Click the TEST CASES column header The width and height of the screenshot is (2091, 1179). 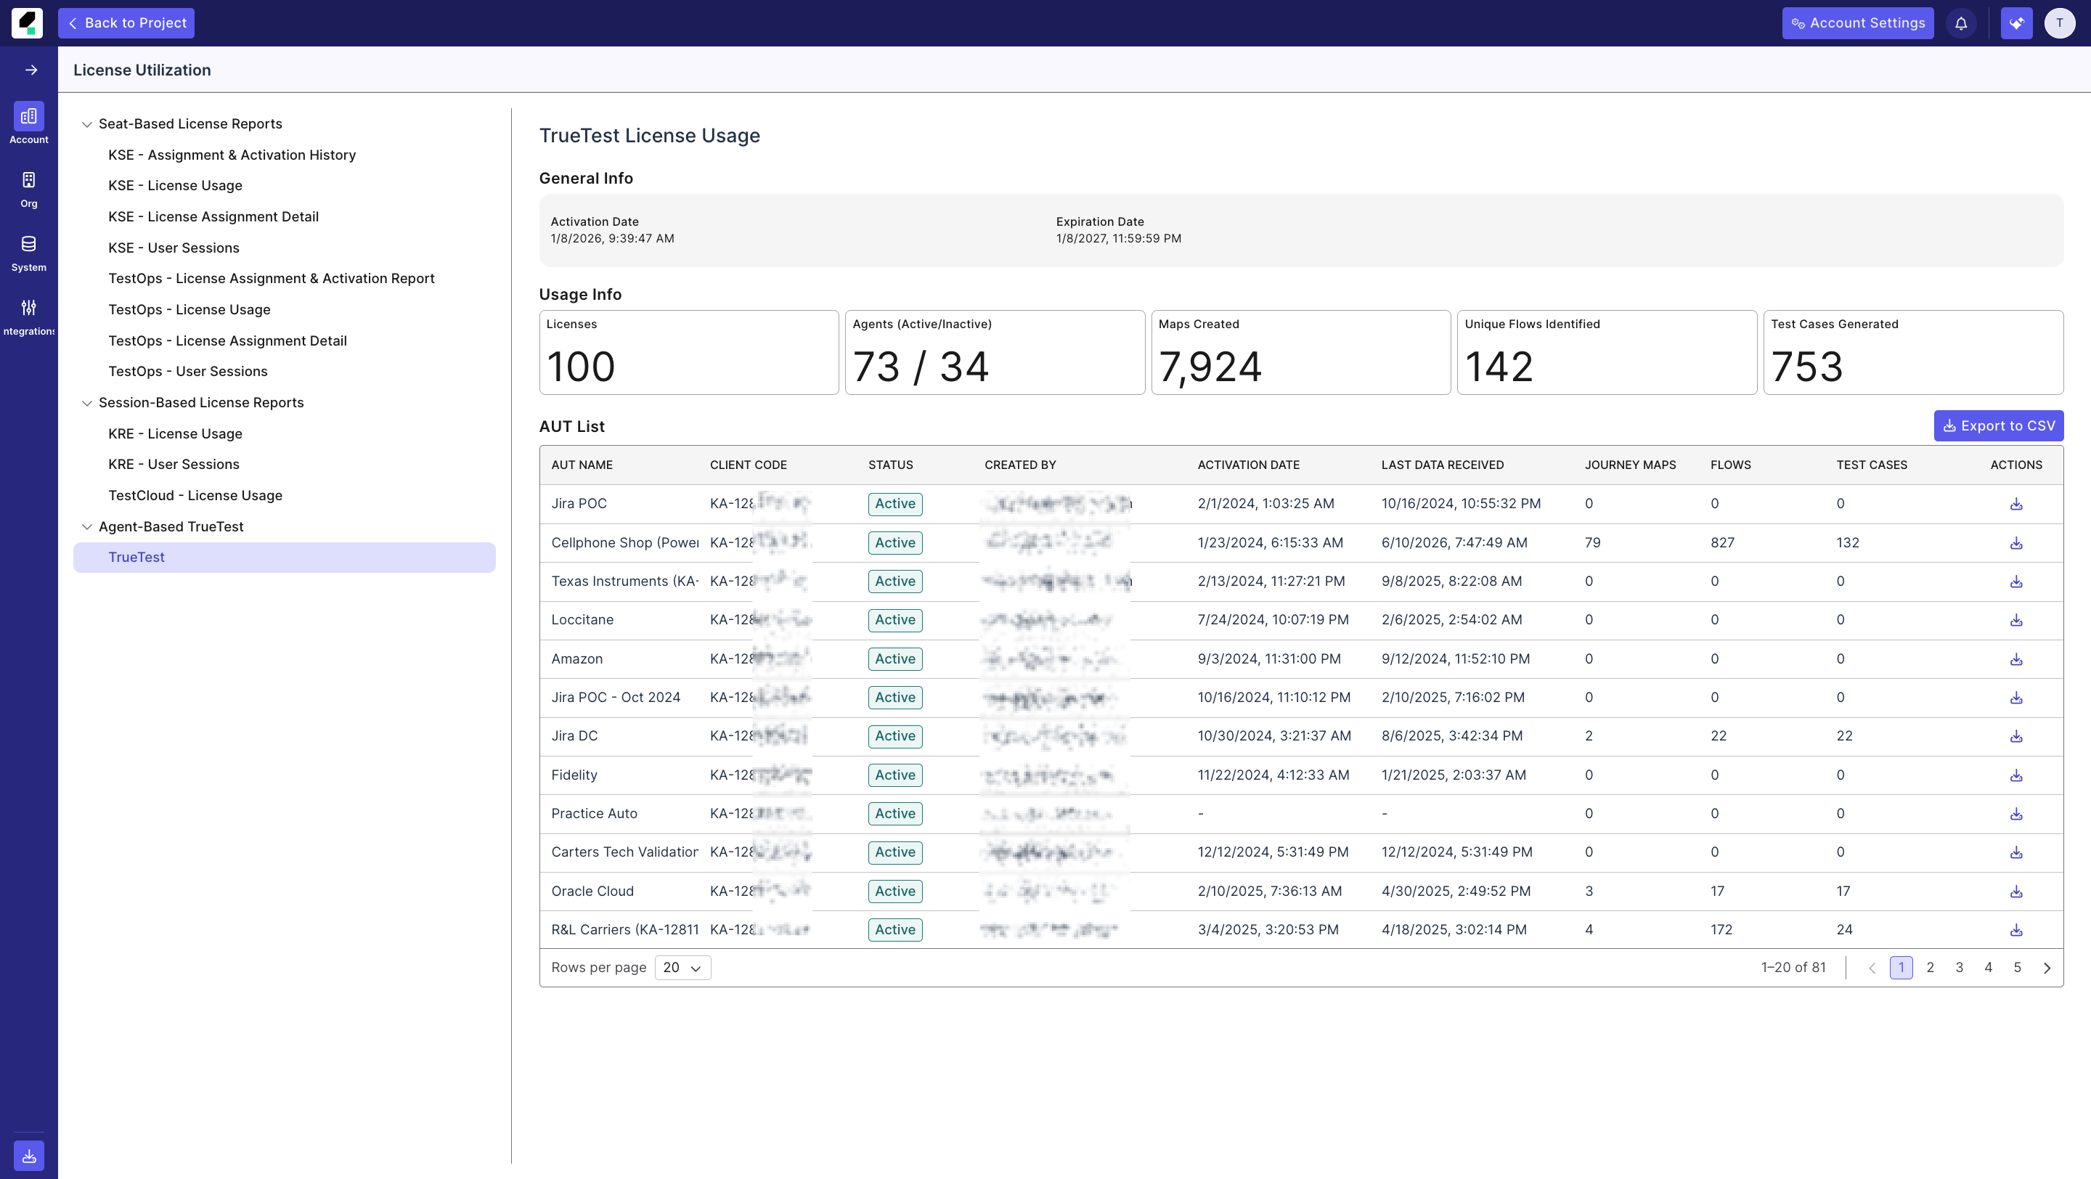1872,465
